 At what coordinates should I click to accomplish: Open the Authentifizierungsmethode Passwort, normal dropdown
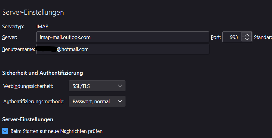click(97, 101)
